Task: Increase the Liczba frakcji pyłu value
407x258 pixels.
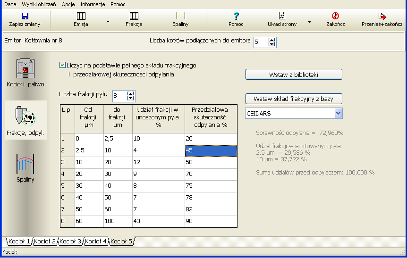Action: click(x=130, y=93)
